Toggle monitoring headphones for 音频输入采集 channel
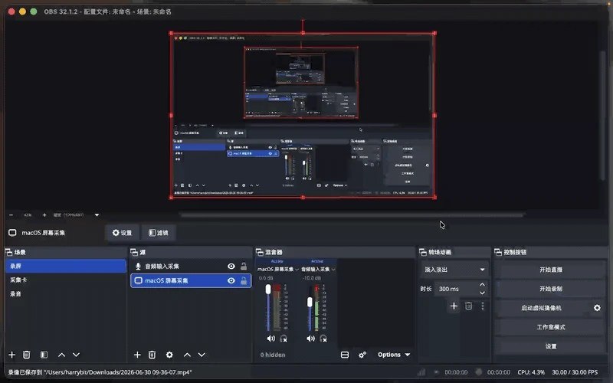The image size is (613, 383). [x=323, y=339]
